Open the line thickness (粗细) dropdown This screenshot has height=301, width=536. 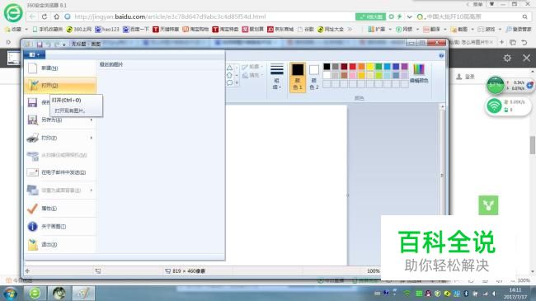click(276, 77)
